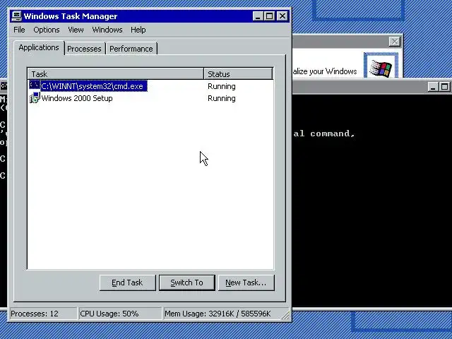Click the Status column header

coord(238,73)
